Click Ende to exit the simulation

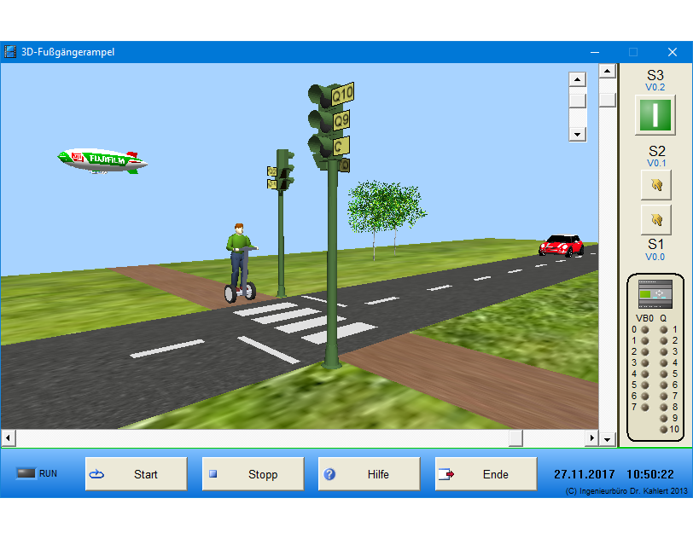(x=486, y=474)
